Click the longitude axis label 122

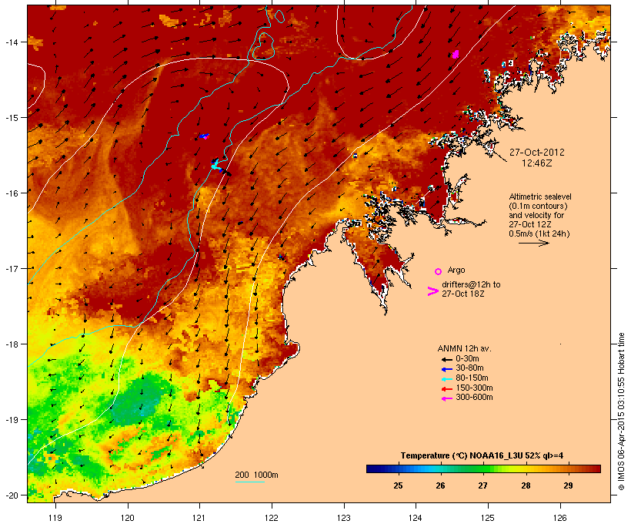point(272,518)
